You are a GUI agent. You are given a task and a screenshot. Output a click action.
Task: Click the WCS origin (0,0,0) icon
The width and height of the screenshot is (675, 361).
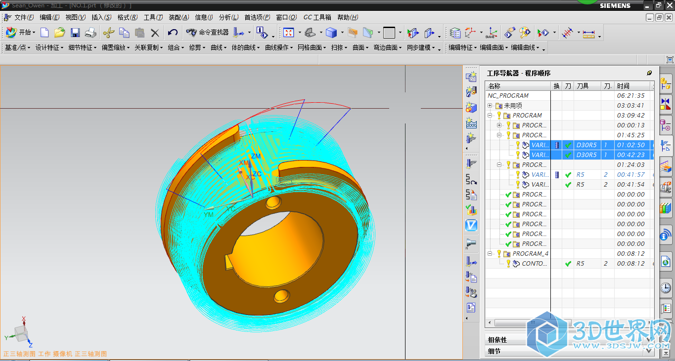(x=491, y=33)
